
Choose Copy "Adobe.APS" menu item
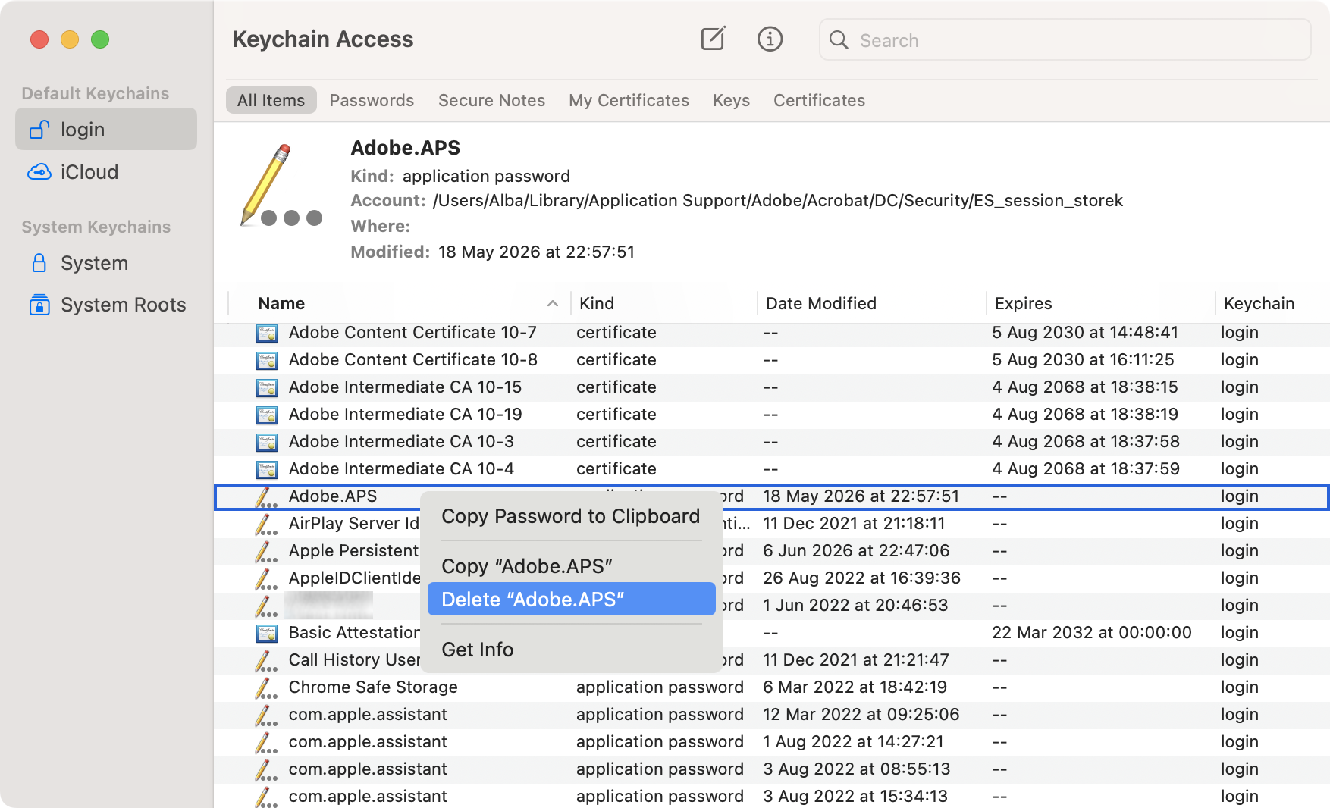(571, 566)
